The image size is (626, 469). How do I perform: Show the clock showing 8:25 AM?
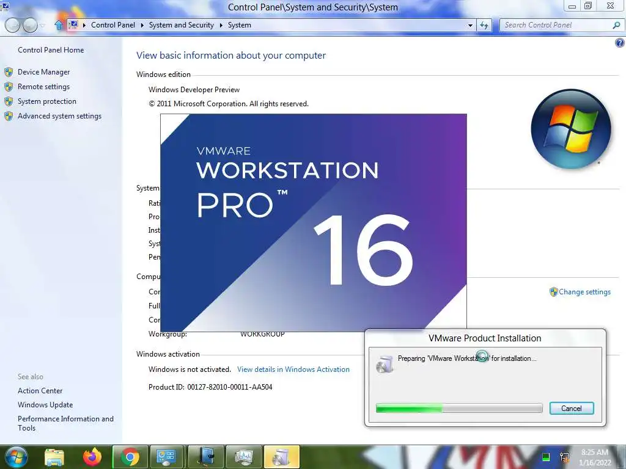click(595, 457)
